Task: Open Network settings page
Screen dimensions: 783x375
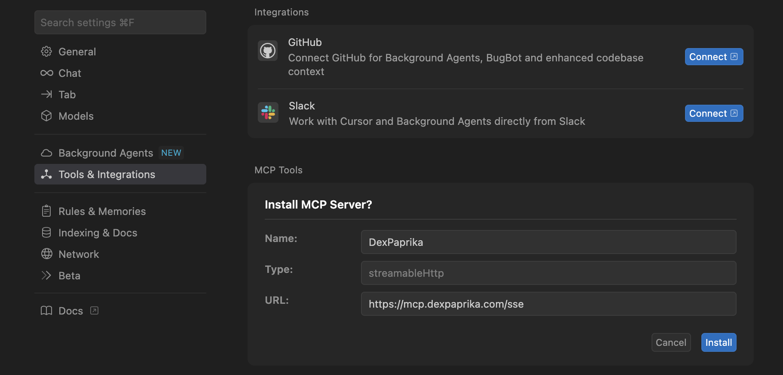Action: pyautogui.click(x=120, y=254)
